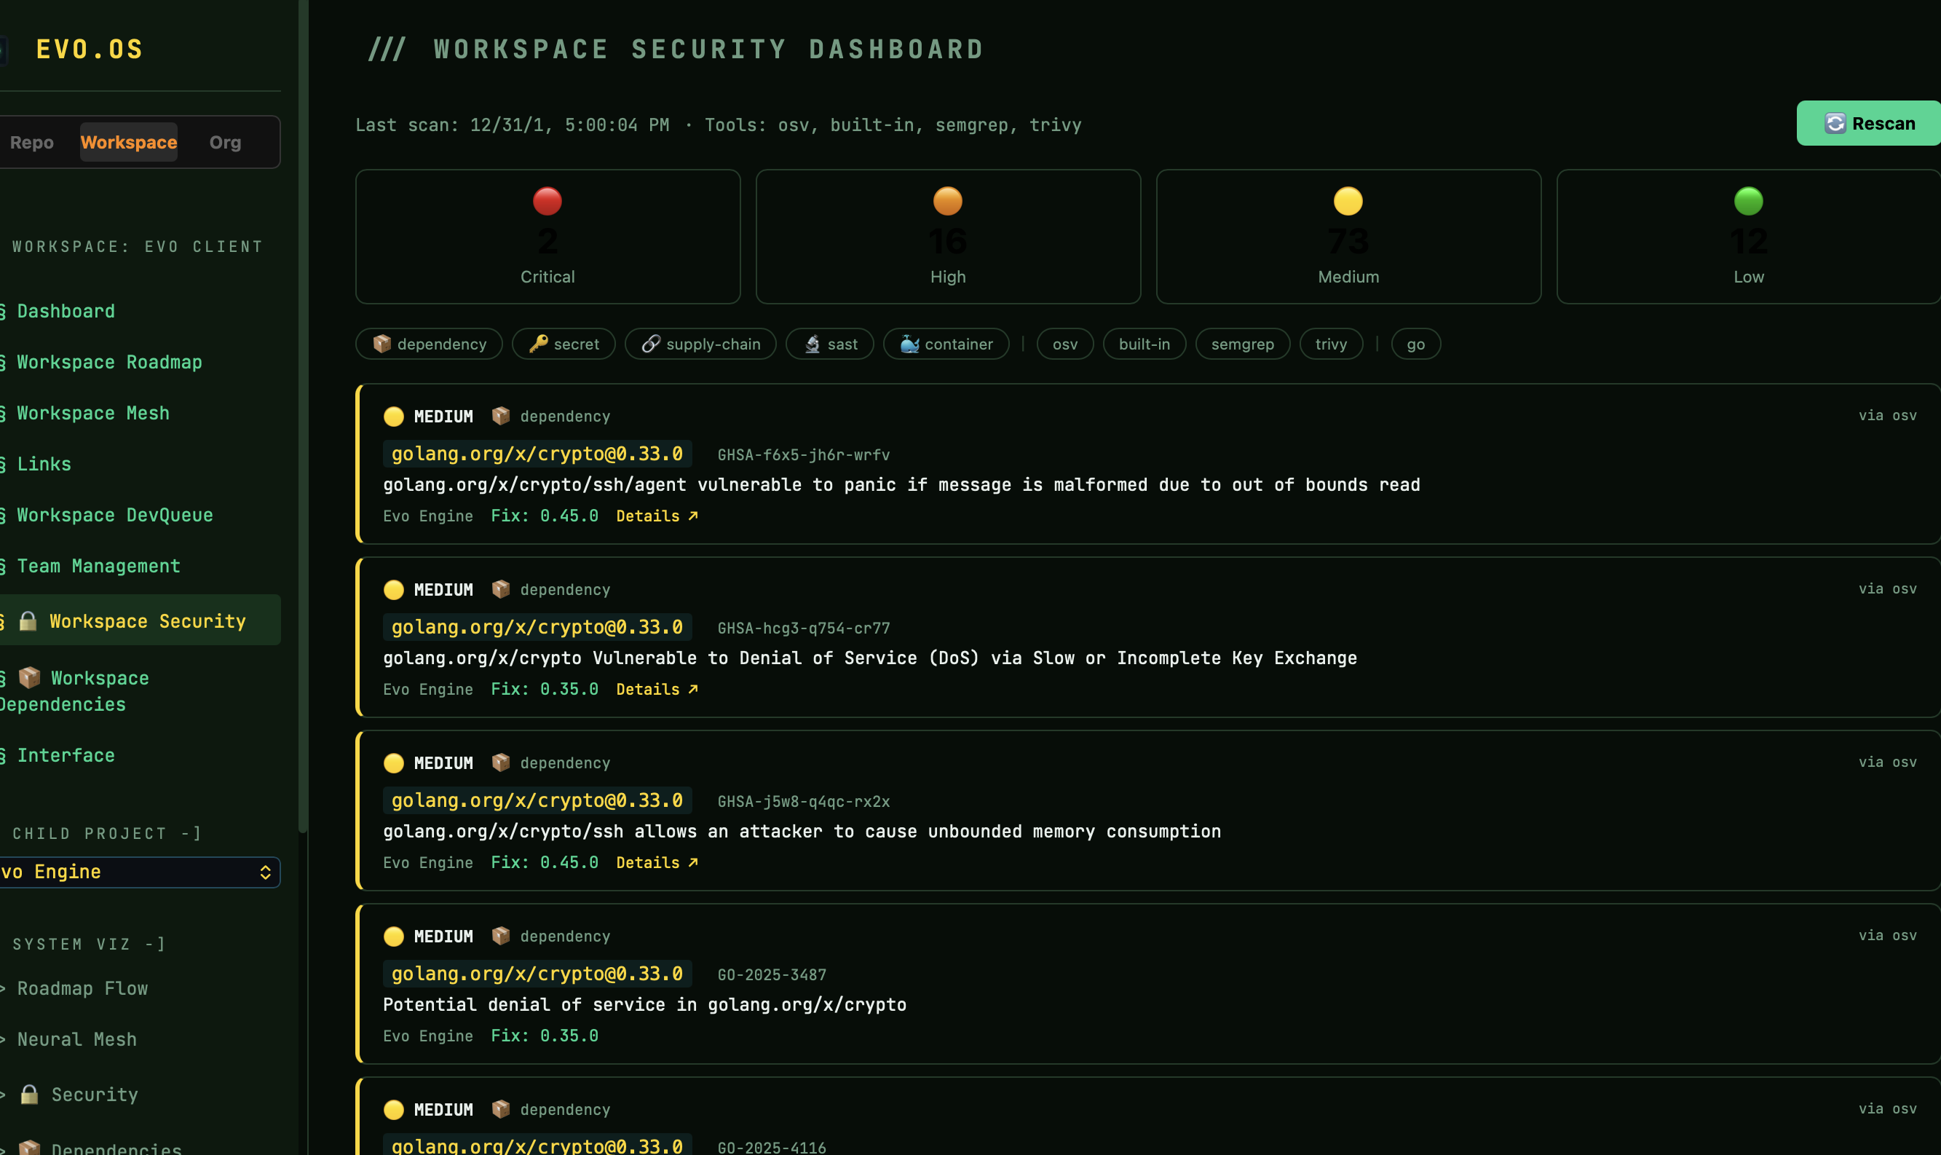
Task: Click the package icon beside Workspace Dependencies
Action: 30,677
